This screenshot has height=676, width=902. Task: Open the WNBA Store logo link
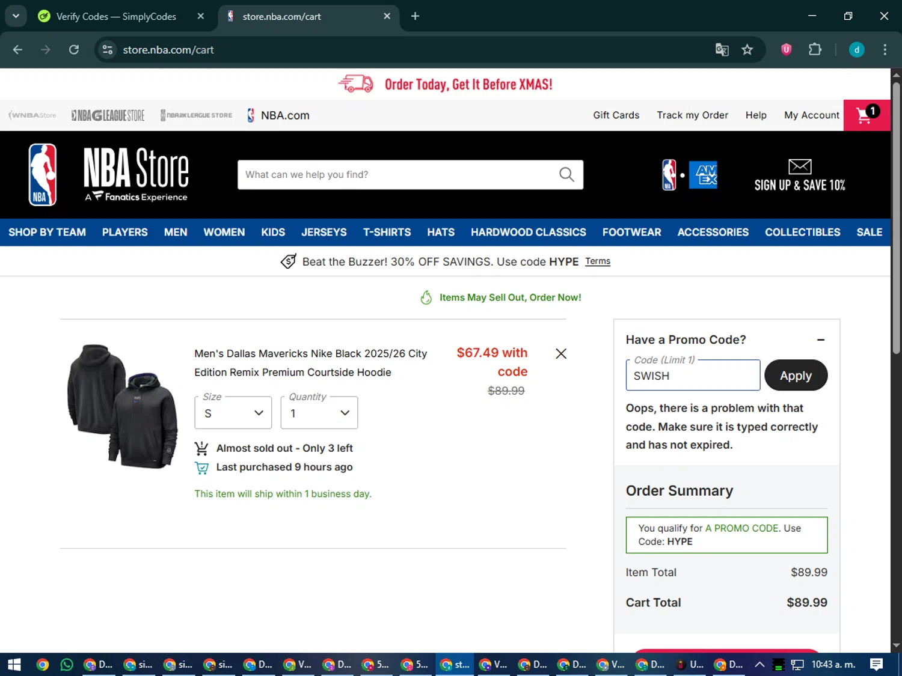tap(32, 115)
